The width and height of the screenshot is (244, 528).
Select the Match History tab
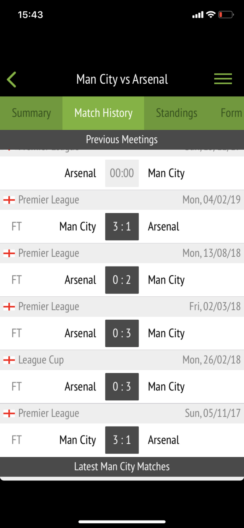(103, 113)
